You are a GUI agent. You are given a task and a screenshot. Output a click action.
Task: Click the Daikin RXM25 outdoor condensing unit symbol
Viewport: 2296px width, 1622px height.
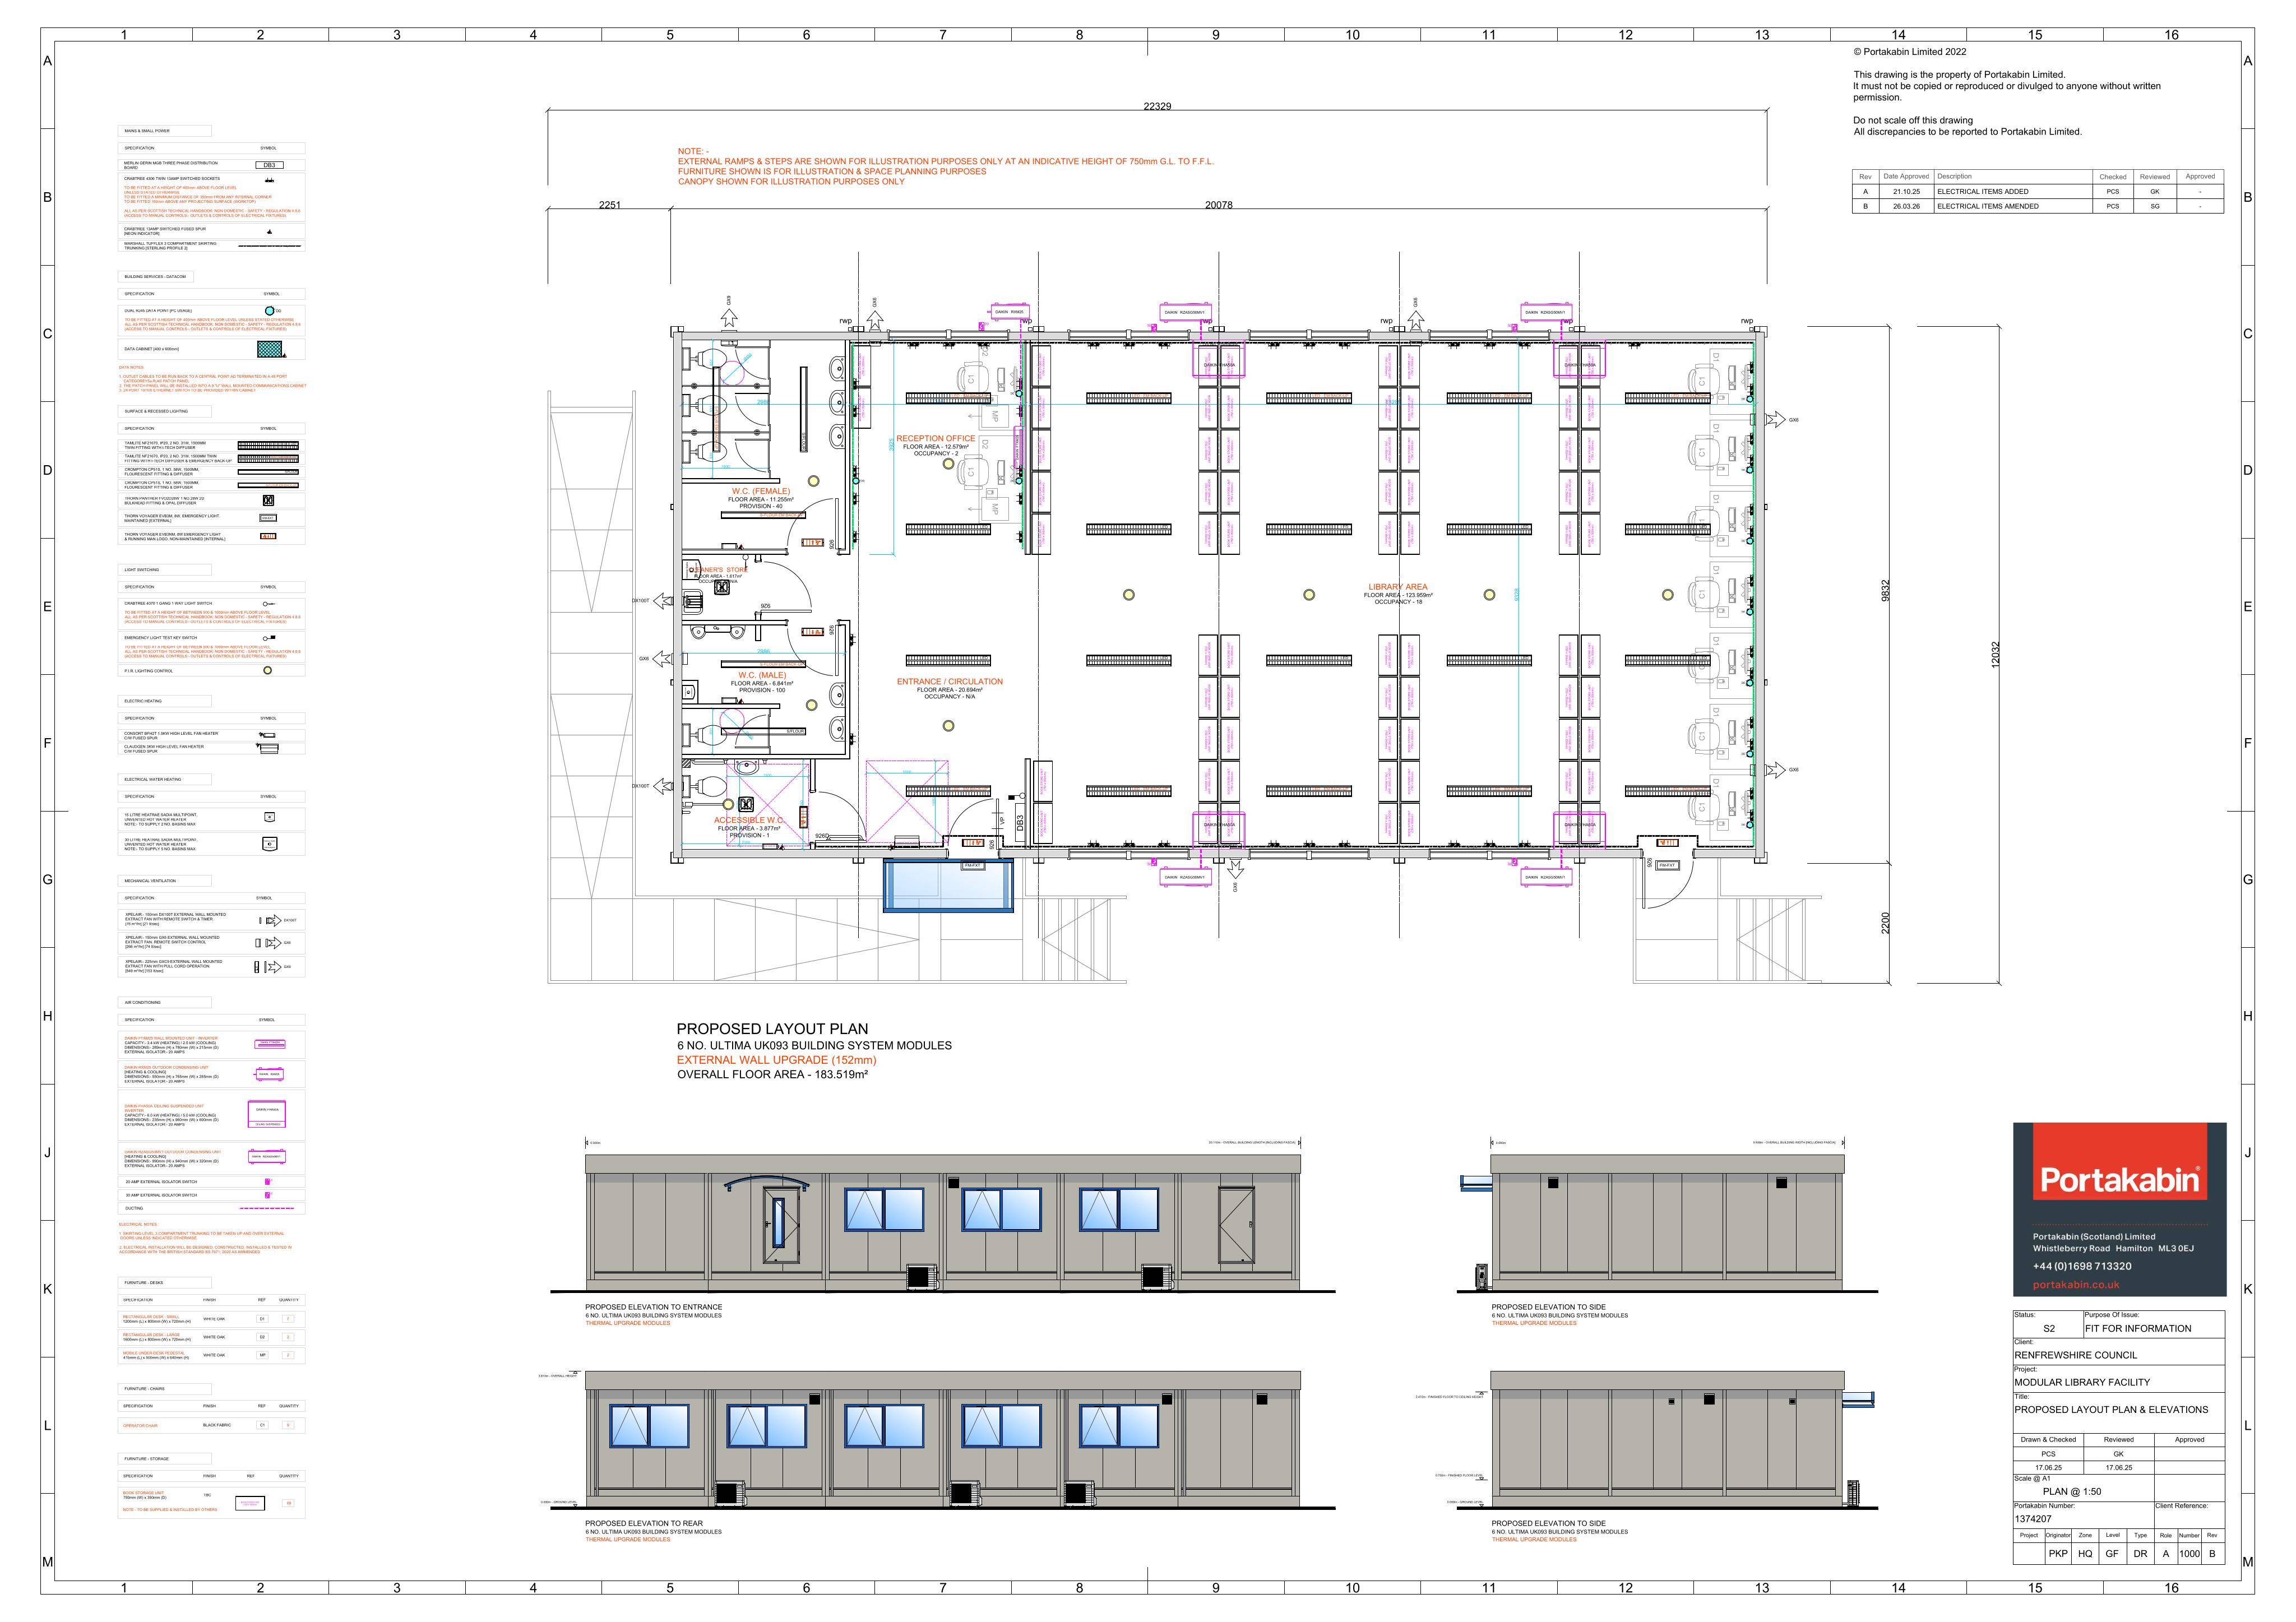268,1074
